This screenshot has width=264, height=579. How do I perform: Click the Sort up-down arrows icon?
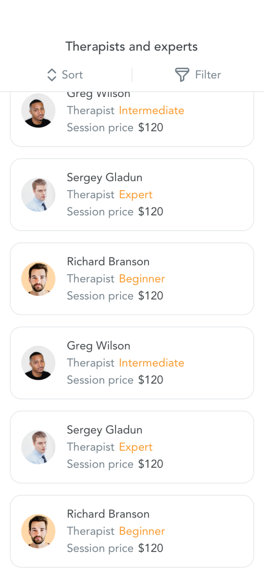click(x=52, y=75)
